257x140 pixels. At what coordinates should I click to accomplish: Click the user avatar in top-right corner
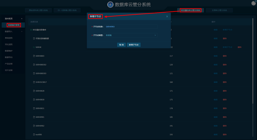pos(254,3)
